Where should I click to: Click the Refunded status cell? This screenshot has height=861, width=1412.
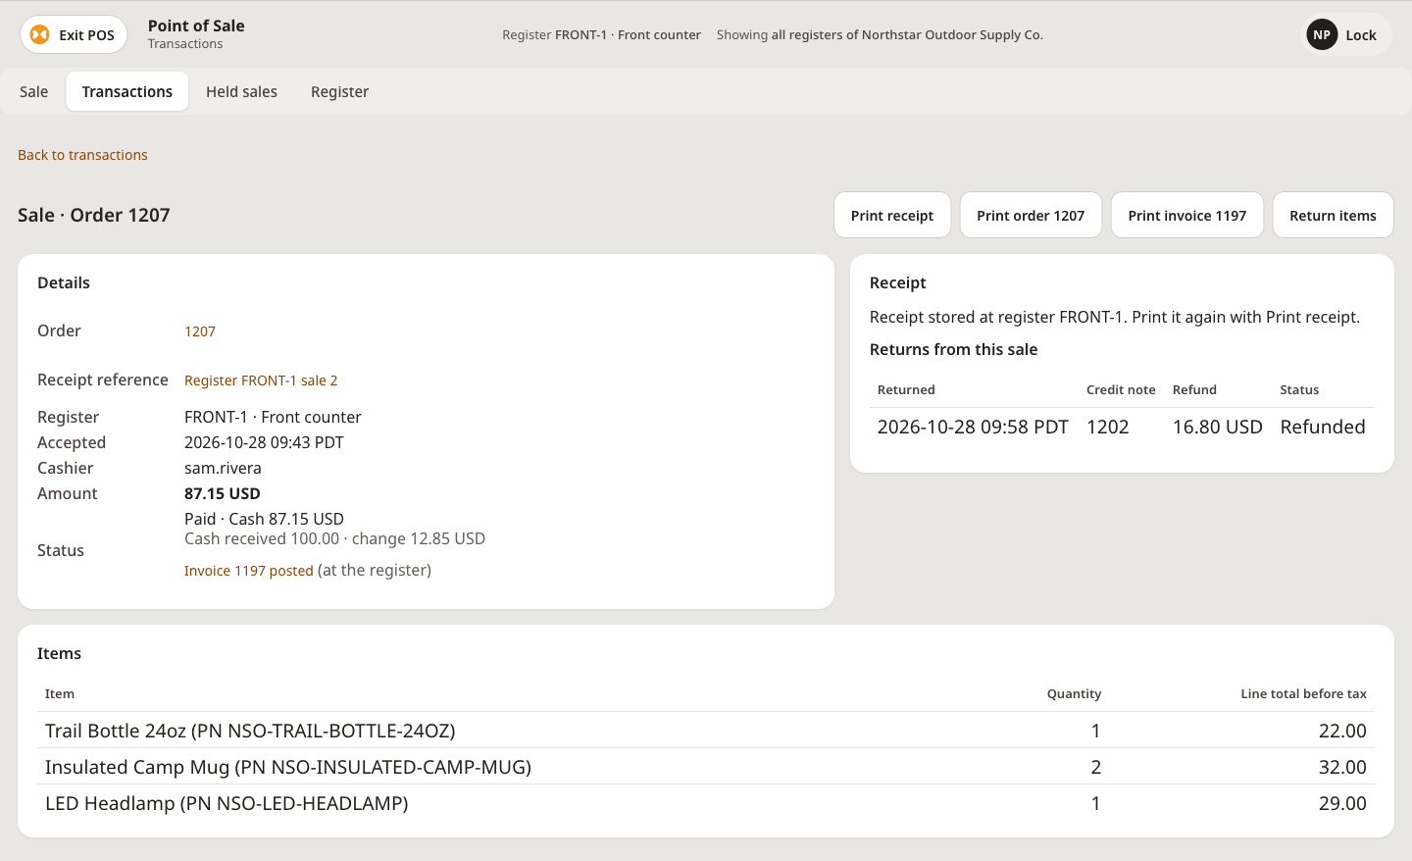1323,427
